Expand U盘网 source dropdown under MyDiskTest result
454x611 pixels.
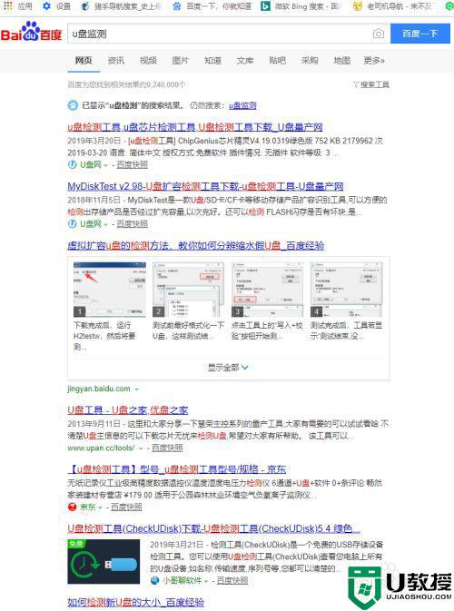coord(105,224)
